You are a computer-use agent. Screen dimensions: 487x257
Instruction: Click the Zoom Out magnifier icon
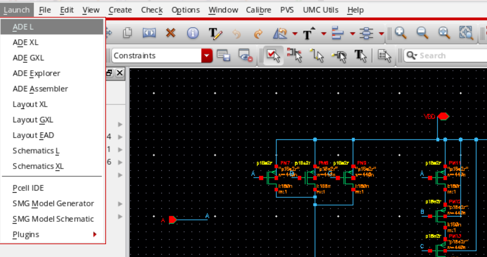click(x=422, y=33)
